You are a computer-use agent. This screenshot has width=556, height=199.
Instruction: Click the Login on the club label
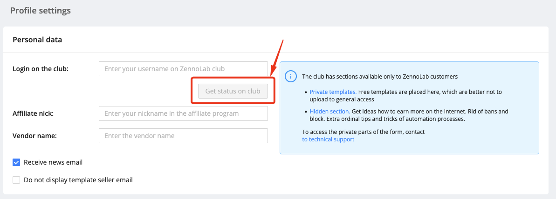40,69
